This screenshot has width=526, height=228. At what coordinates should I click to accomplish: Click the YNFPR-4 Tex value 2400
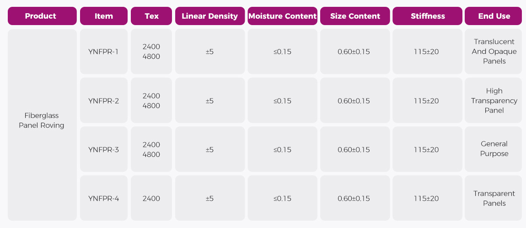(151, 198)
